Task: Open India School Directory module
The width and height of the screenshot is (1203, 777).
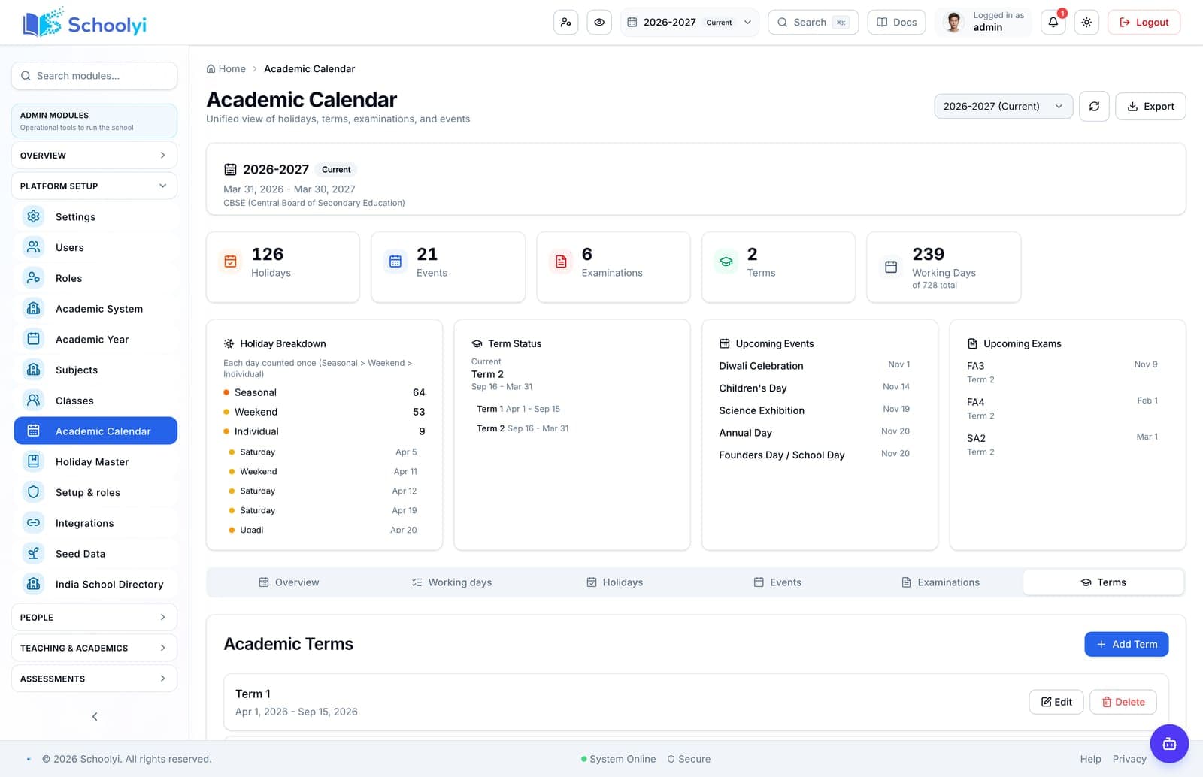Action: (95, 584)
